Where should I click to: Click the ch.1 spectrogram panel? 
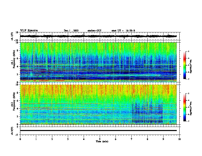click(98, 62)
